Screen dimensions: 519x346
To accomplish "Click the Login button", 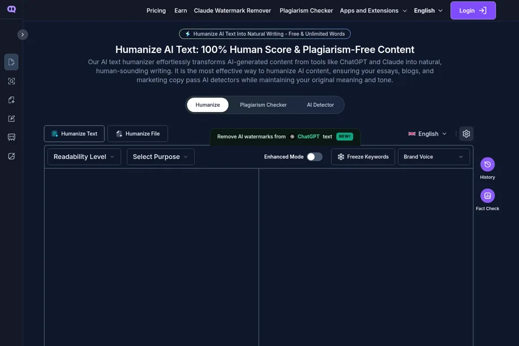I will 473,11.
